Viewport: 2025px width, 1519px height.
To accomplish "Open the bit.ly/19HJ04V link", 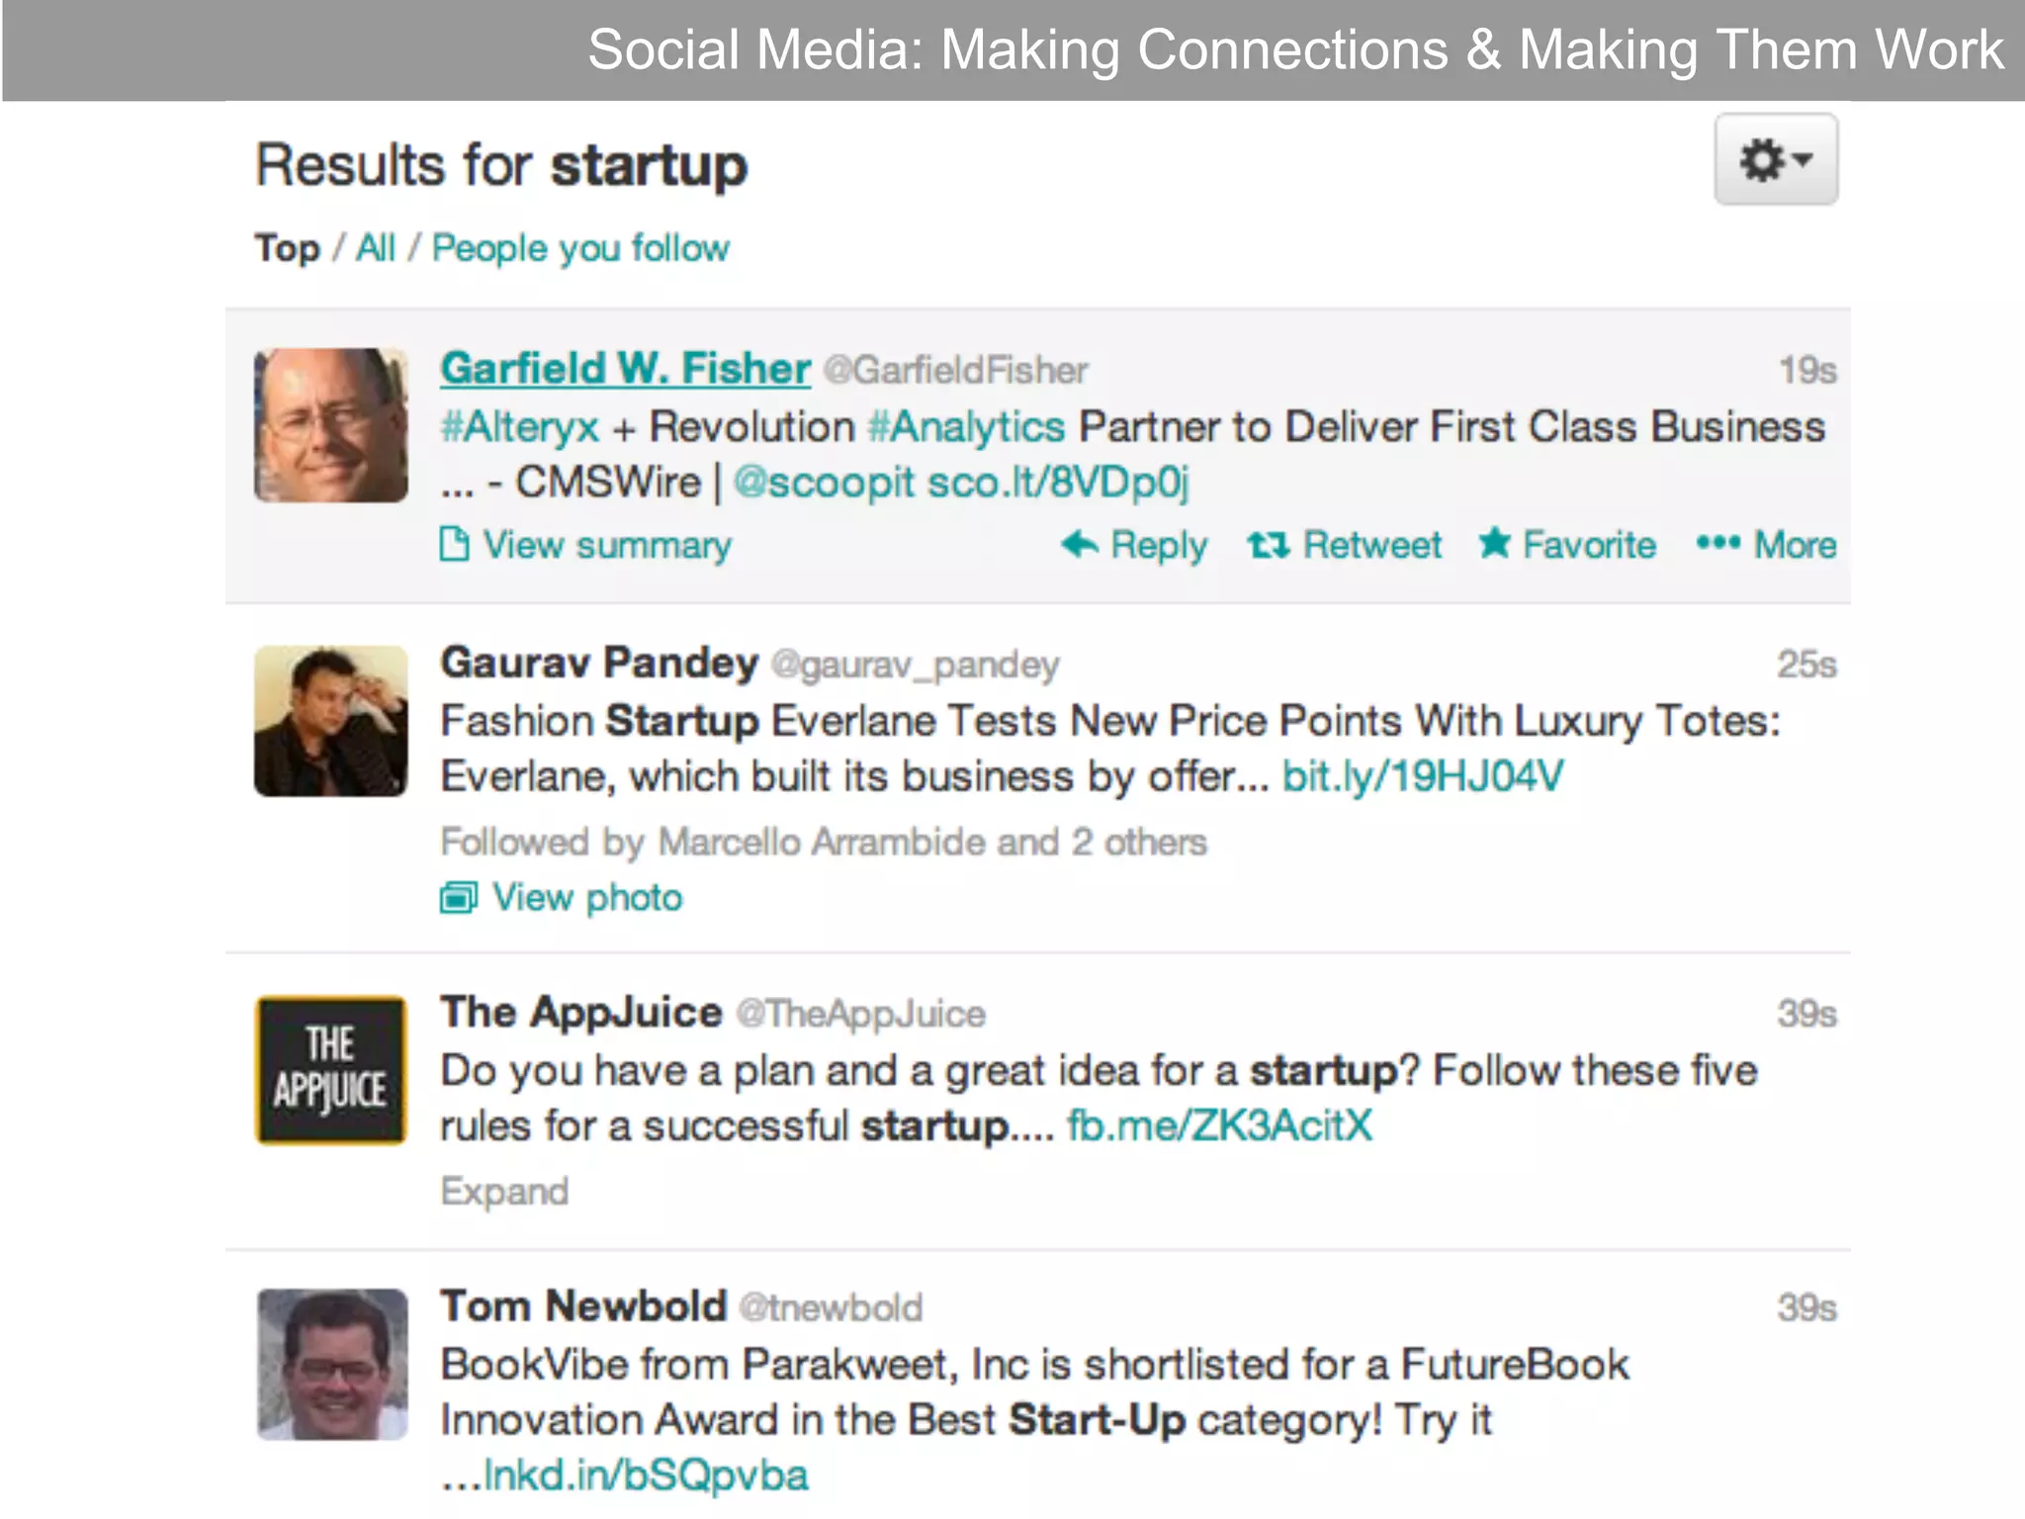I will point(1422,776).
